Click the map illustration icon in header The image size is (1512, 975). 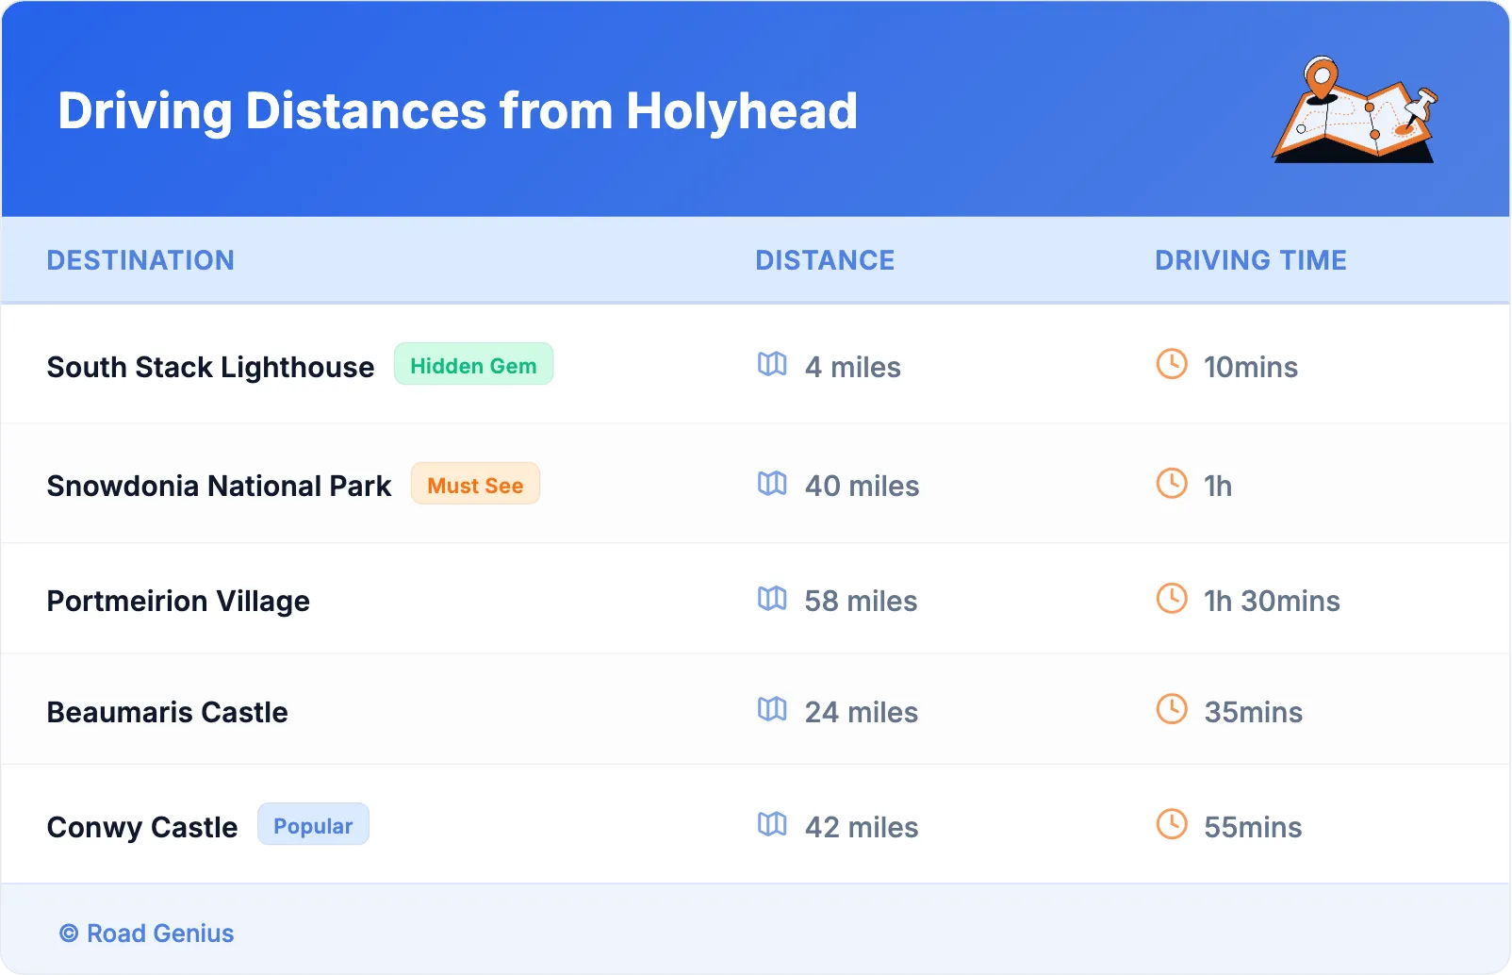pyautogui.click(x=1356, y=109)
